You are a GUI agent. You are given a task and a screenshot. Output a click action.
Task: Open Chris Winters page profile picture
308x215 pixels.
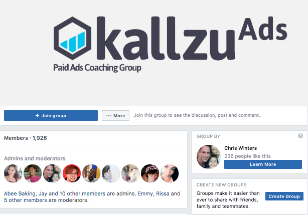click(209, 156)
